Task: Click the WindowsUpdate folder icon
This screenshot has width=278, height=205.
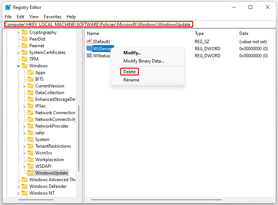Action: [x=30, y=173]
